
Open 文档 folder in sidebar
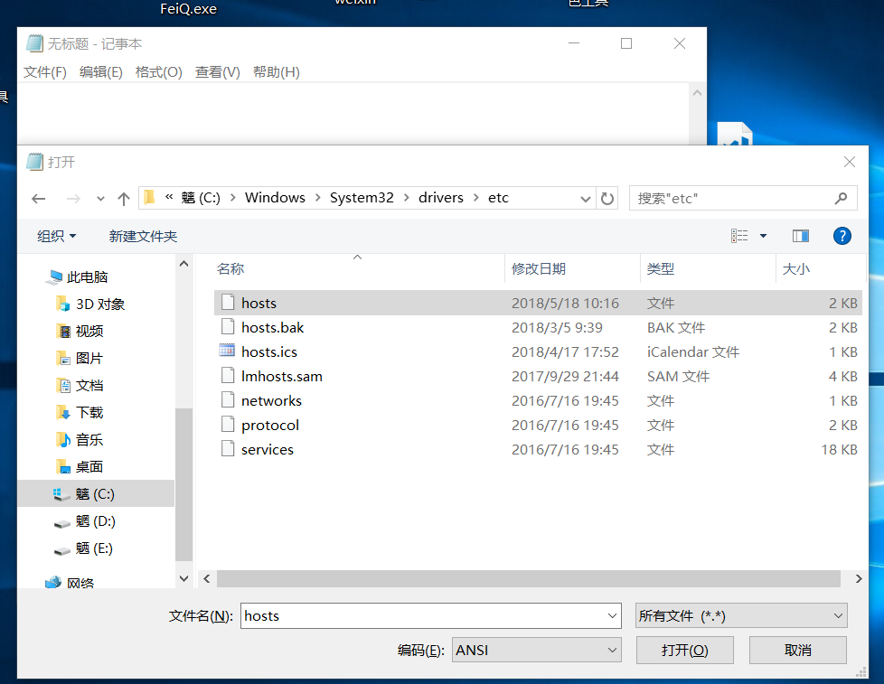pos(80,386)
